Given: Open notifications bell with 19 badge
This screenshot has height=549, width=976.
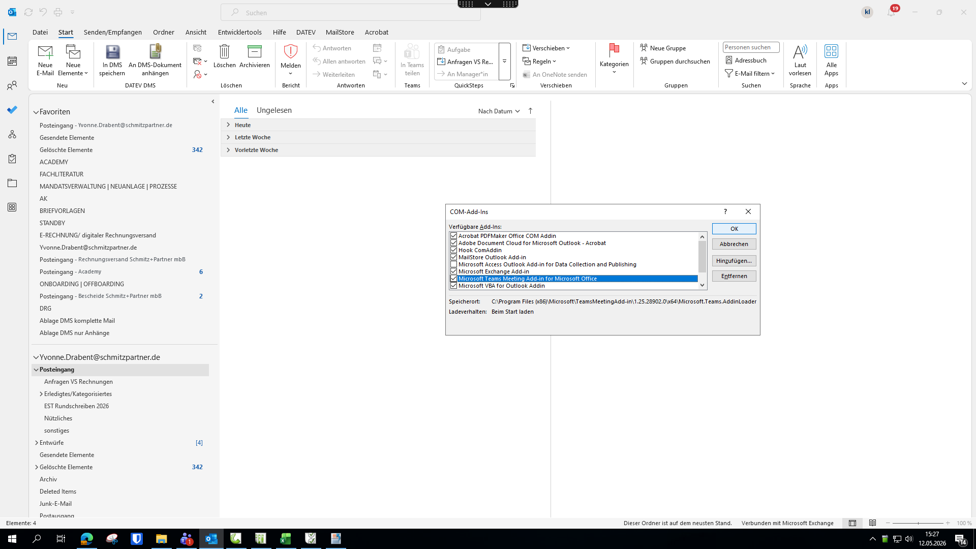Looking at the screenshot, I should coord(892,12).
